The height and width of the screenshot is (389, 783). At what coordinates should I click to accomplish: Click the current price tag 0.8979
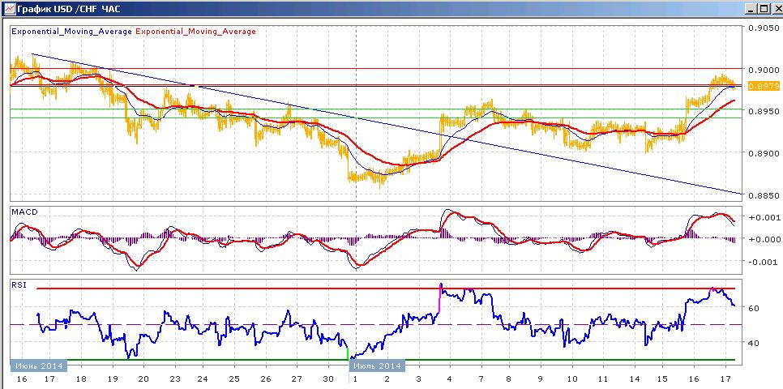(x=764, y=86)
